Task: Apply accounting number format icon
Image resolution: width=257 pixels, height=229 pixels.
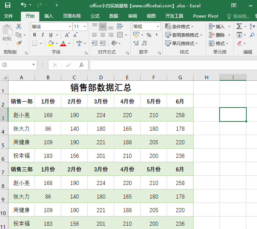Action: point(136,35)
